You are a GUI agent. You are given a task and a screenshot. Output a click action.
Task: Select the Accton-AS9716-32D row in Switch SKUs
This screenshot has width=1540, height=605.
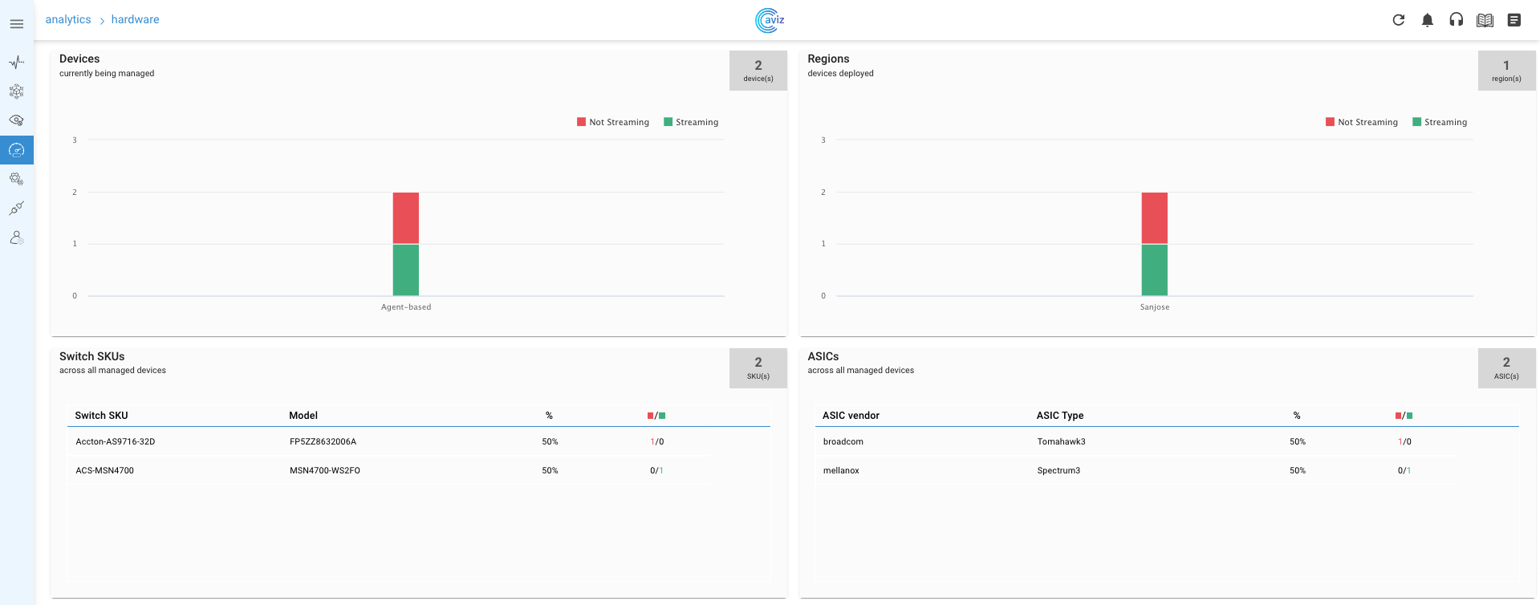coord(116,441)
